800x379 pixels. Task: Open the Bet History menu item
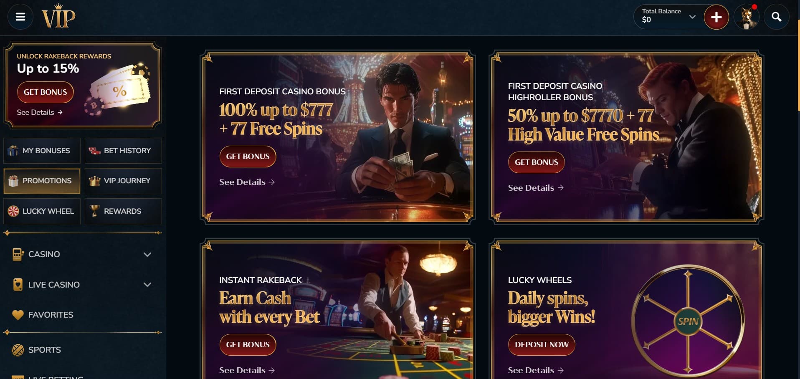[x=123, y=151]
